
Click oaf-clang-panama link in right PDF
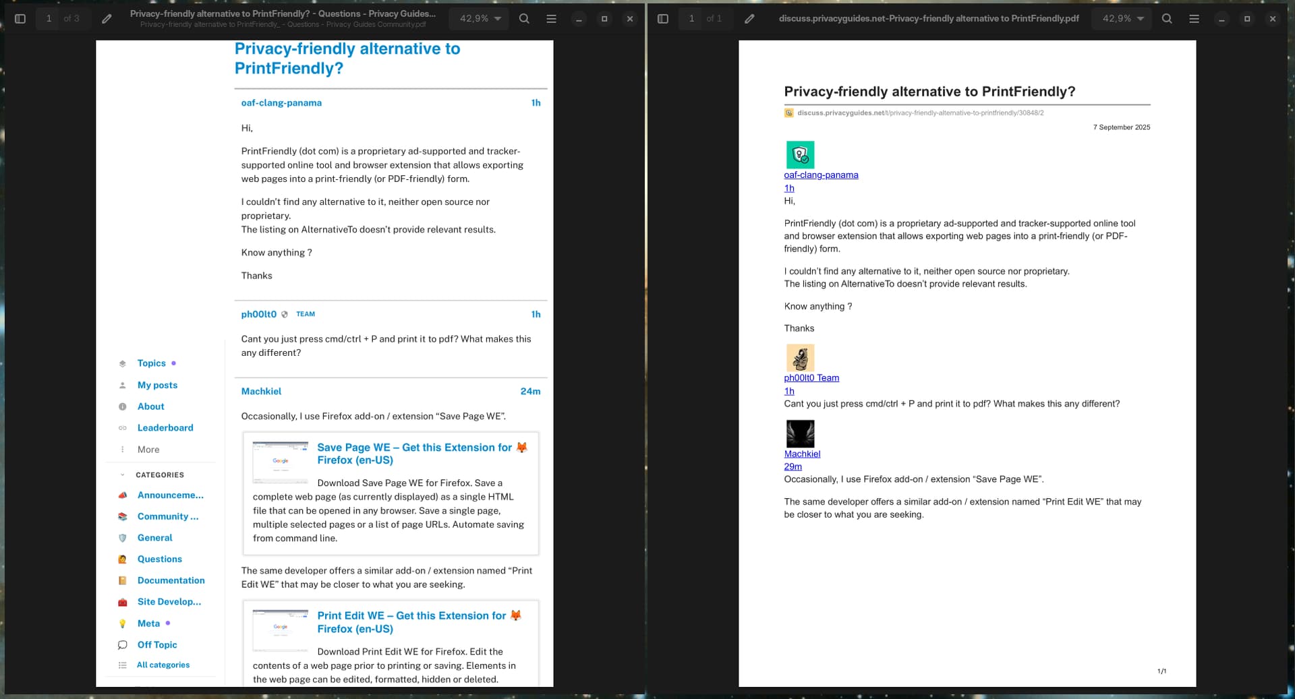[x=821, y=175]
